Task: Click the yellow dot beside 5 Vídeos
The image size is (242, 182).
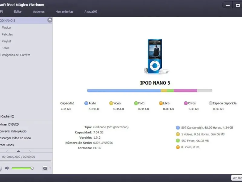Action: click(x=178, y=134)
